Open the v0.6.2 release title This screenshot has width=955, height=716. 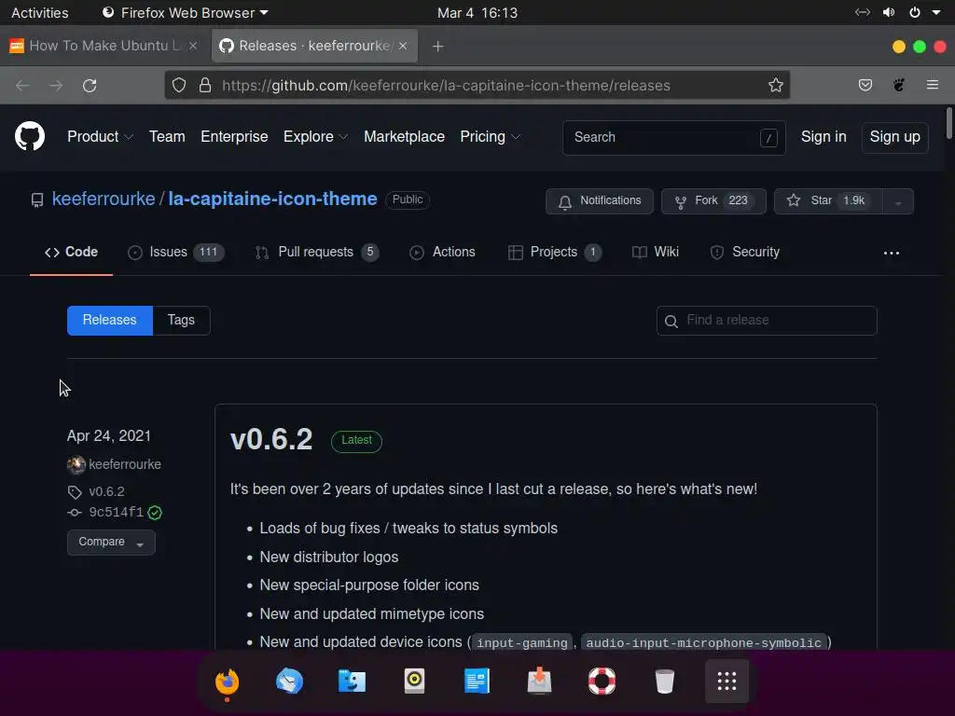pyautogui.click(x=271, y=440)
